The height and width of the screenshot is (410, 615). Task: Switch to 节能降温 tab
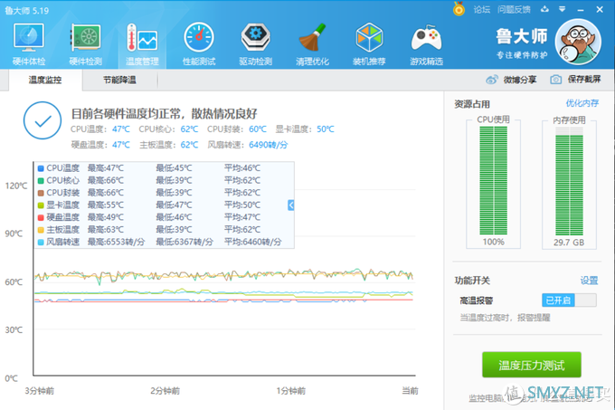pyautogui.click(x=119, y=80)
